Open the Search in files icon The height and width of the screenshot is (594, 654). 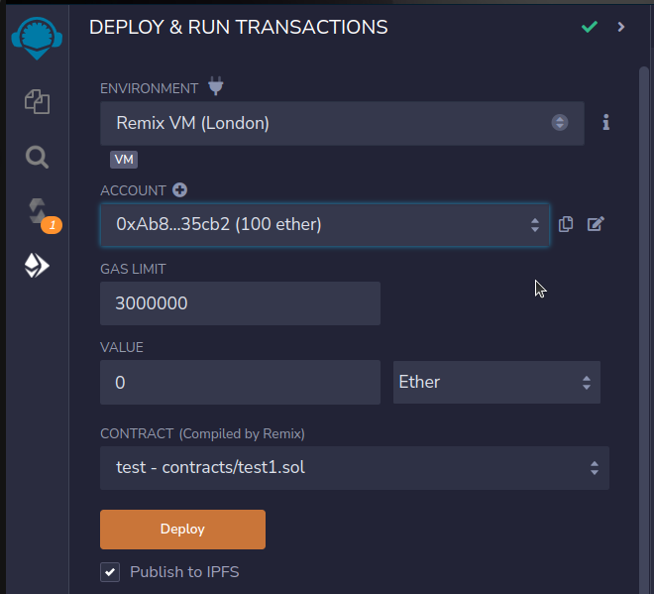pyautogui.click(x=37, y=157)
